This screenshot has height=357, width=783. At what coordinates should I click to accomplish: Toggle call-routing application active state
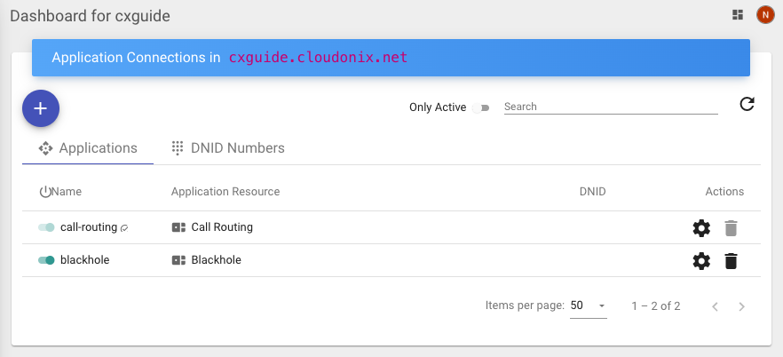click(46, 227)
